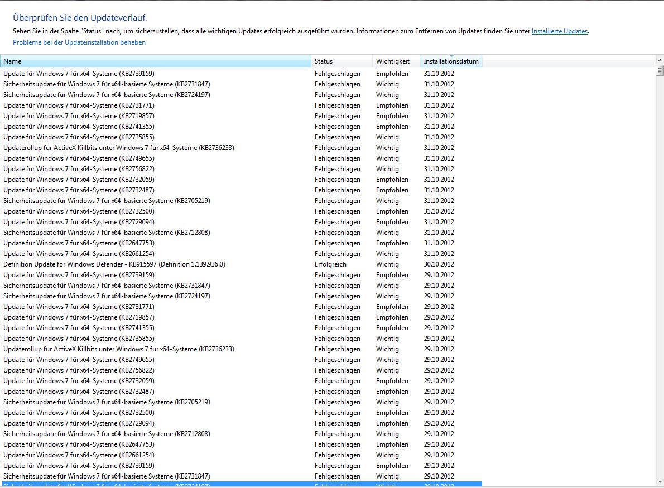664x488 pixels.
Task: Select Sicherheitsupdate KB2712808 dated 29.10.2012
Action: click(241, 434)
